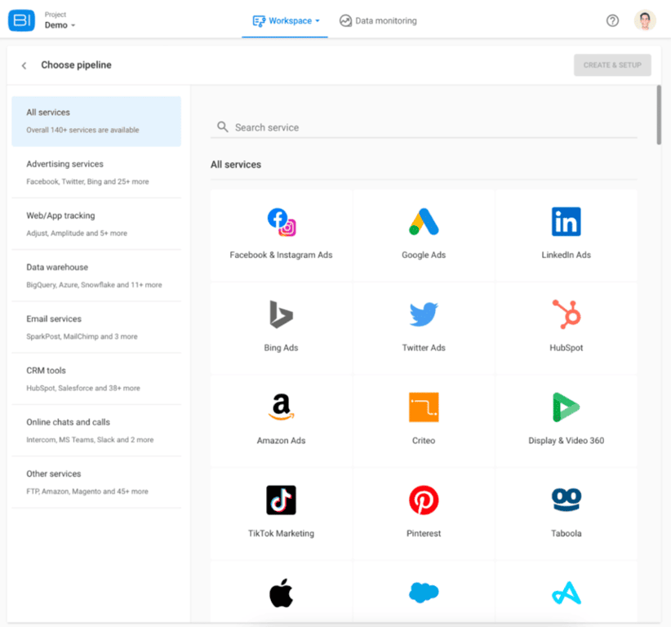Viewport: 671px width, 627px height.
Task: Open the Demo project dropdown
Action: pyautogui.click(x=60, y=25)
